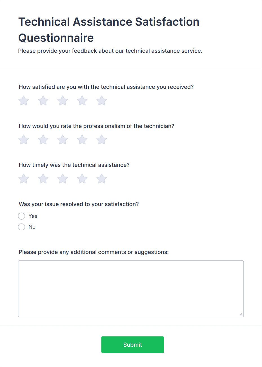Select five stars for technician professionalism

(102, 140)
